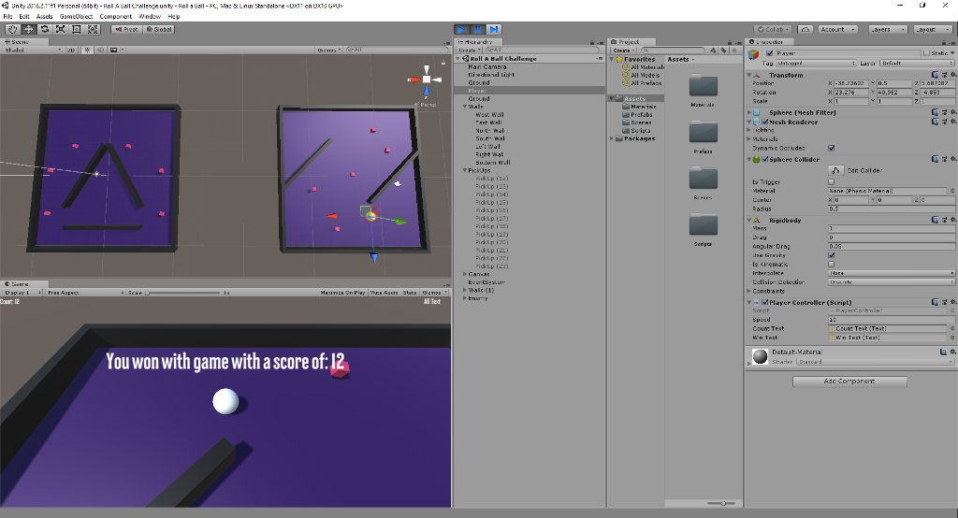Image resolution: width=958 pixels, height=518 pixels.
Task: Click the Mute Audio button
Action: click(385, 293)
